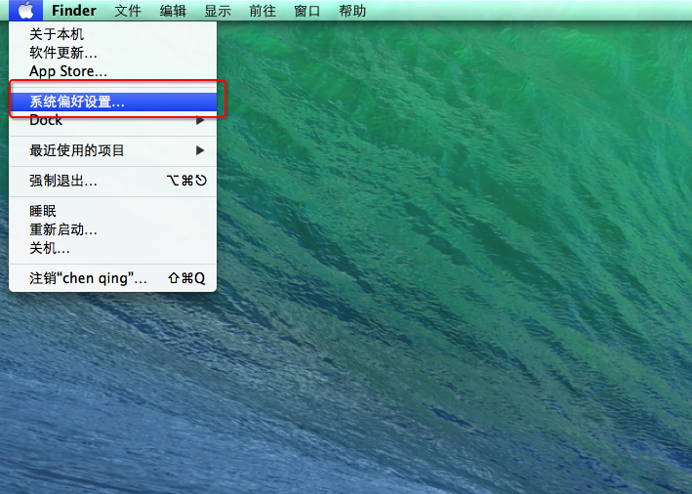Choose 重新启动… to restart

pyautogui.click(x=63, y=229)
